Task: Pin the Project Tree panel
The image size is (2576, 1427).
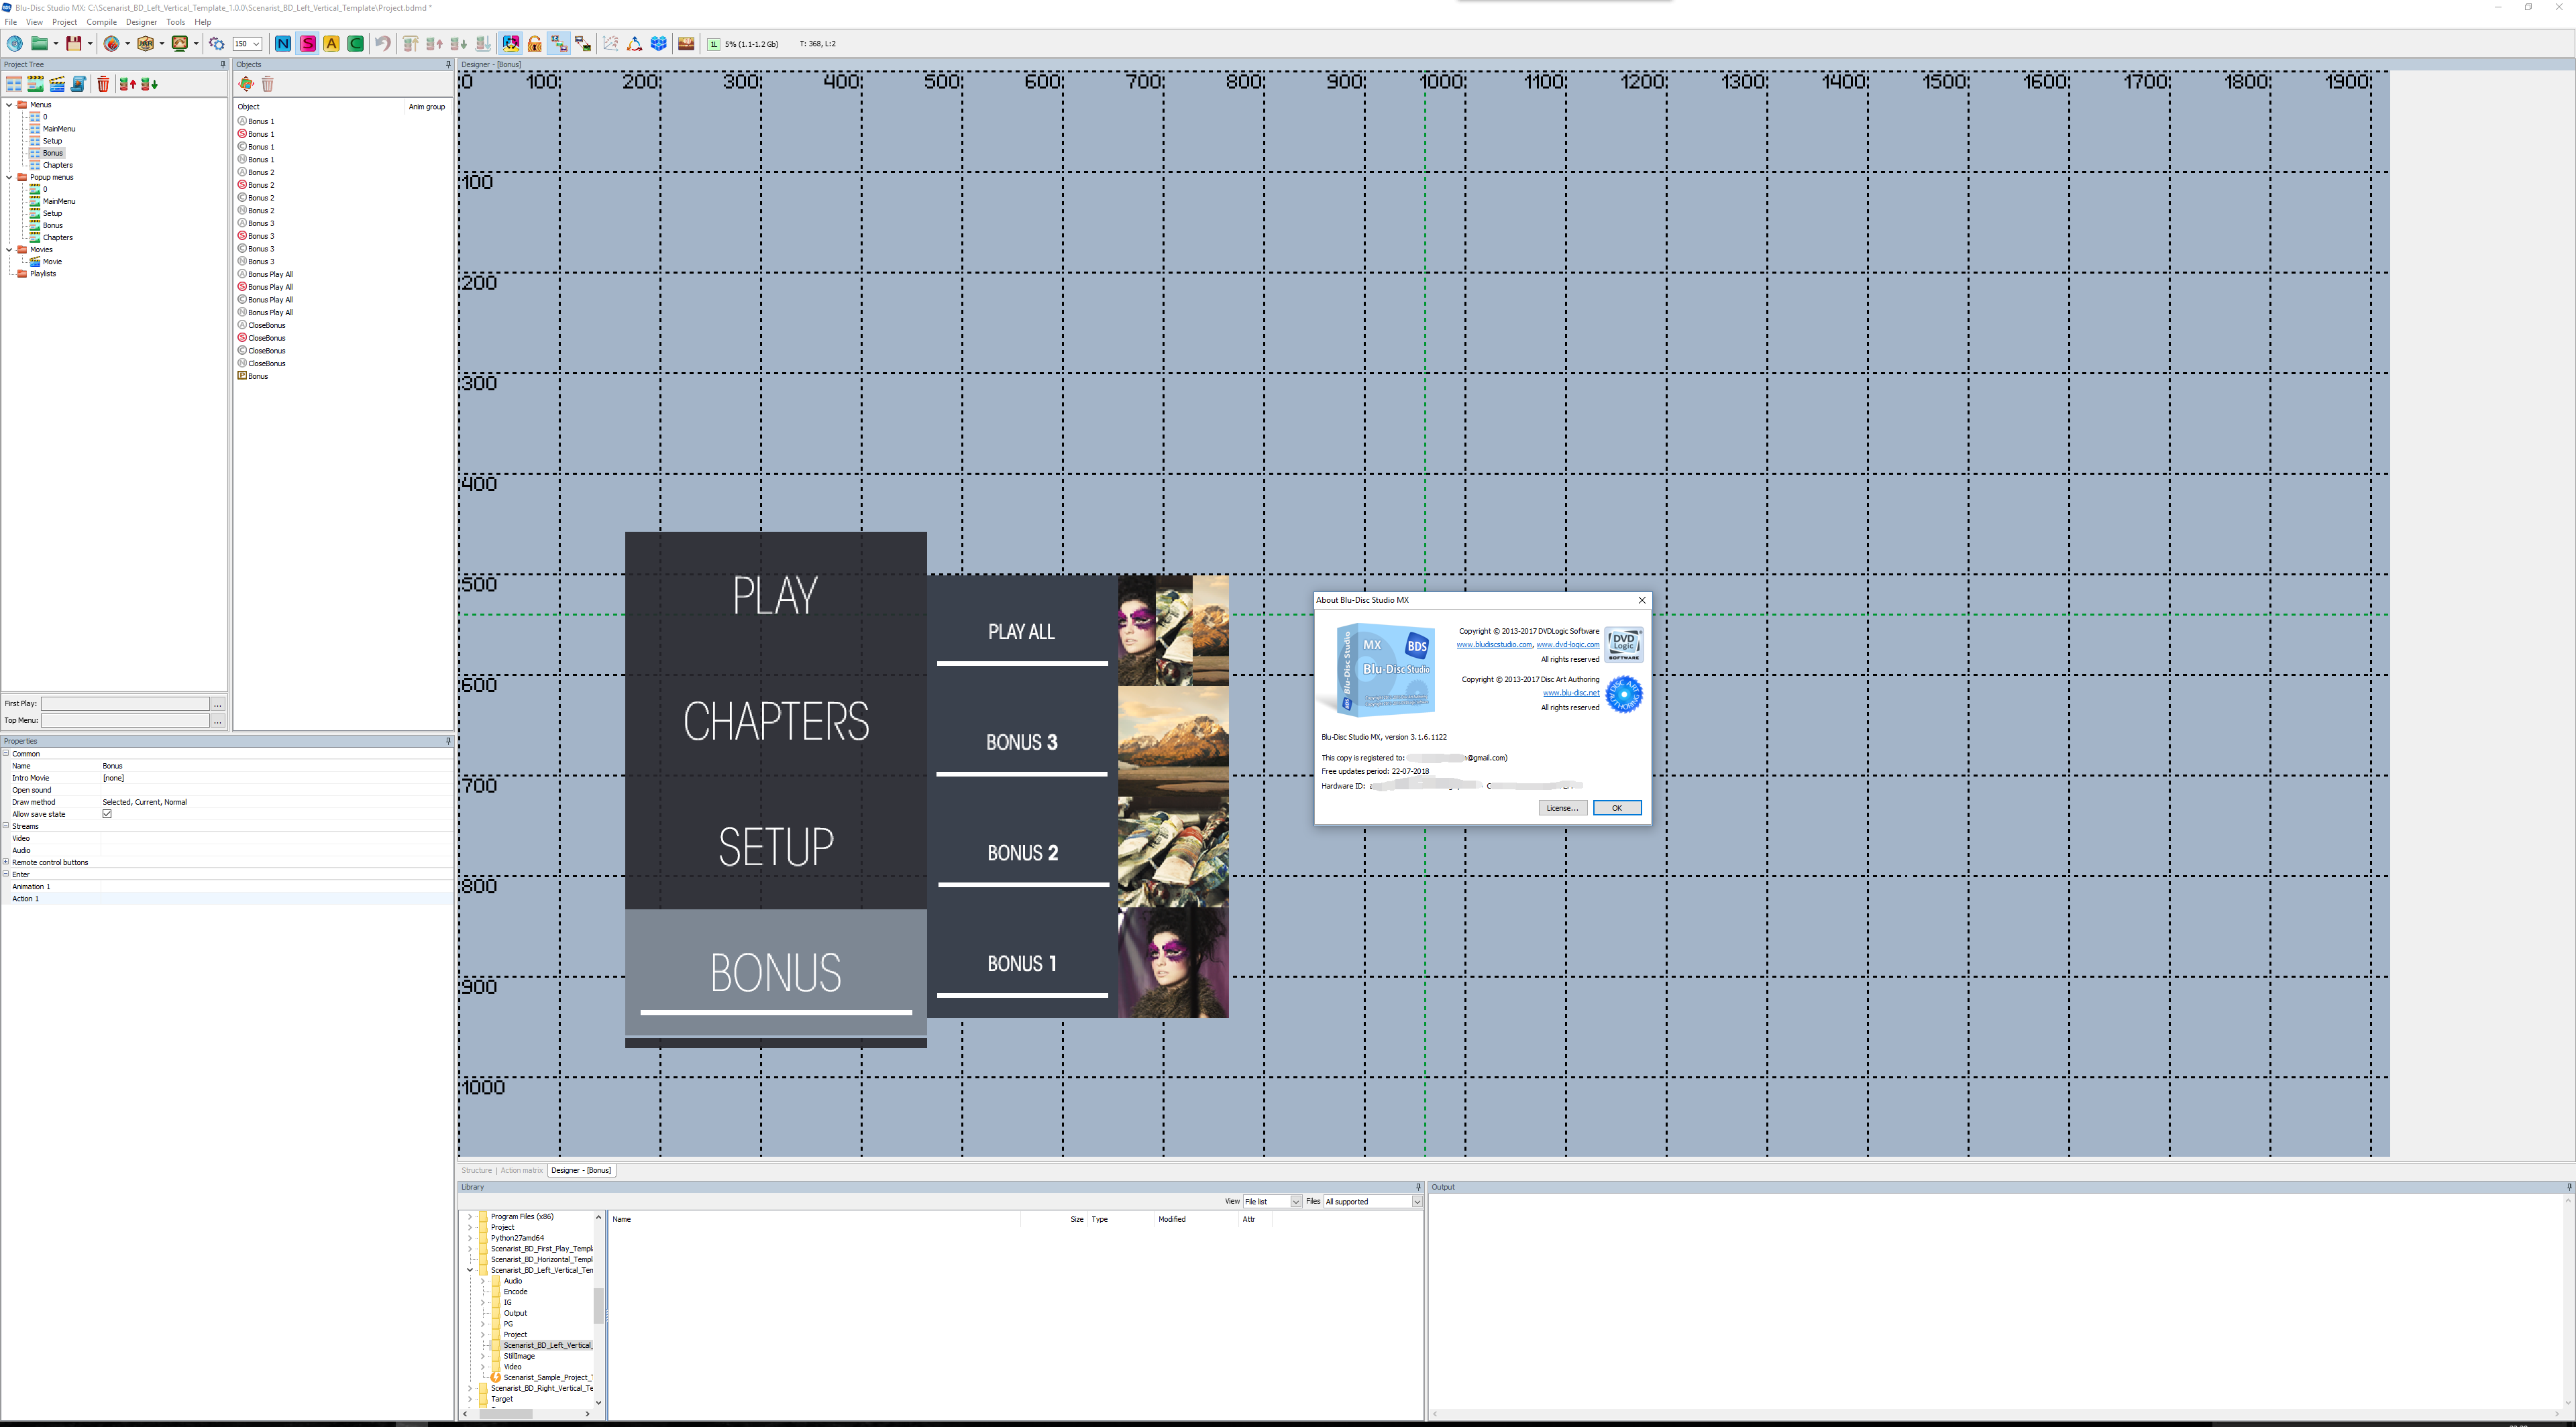Action: pyautogui.click(x=223, y=64)
